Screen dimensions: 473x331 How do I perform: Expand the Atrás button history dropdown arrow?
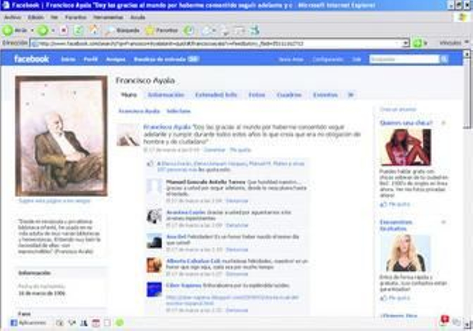pyautogui.click(x=32, y=30)
